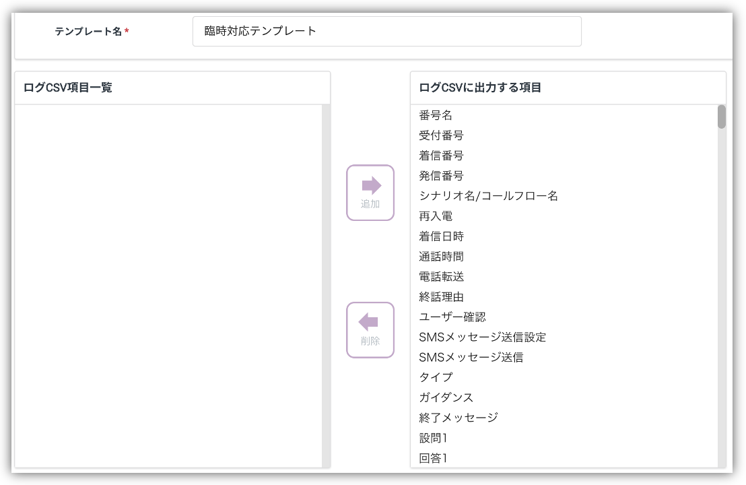The height and width of the screenshot is (485, 746).
Task: Click the 削除 left-arrow icon button
Action: [370, 329]
